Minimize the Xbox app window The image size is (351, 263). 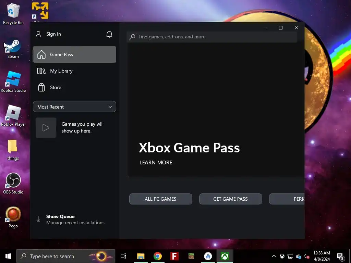(x=265, y=28)
